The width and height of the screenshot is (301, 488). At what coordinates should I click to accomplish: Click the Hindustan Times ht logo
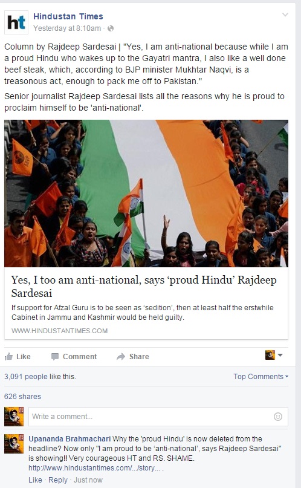(x=16, y=22)
